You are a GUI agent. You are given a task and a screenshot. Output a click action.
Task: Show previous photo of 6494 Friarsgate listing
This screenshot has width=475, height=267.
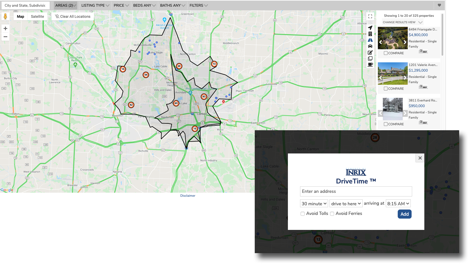[x=380, y=42]
